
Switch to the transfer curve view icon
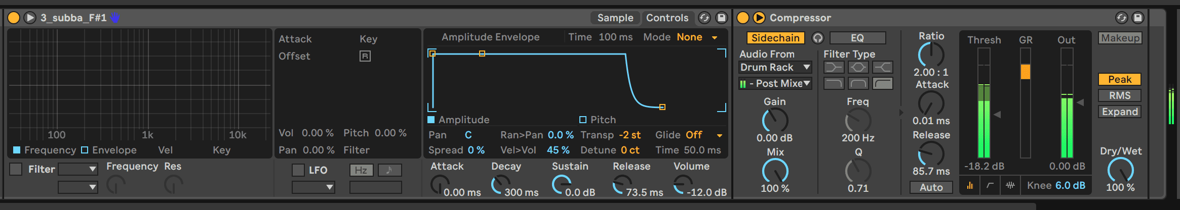[990, 185]
